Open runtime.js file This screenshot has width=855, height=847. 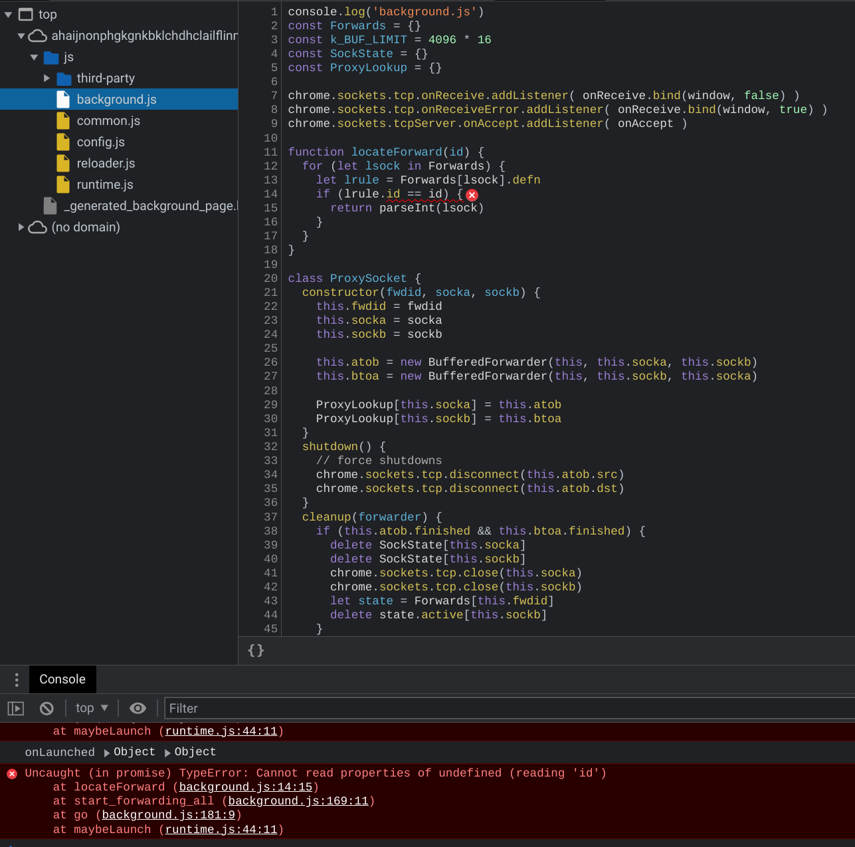(x=119, y=185)
